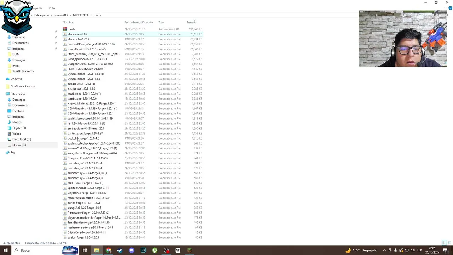Select file irons_spellbooks-1.20.1-3.4.0.11

(x=87, y=59)
